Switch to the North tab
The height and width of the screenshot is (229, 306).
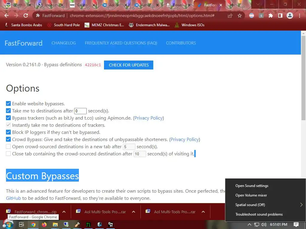18,5
